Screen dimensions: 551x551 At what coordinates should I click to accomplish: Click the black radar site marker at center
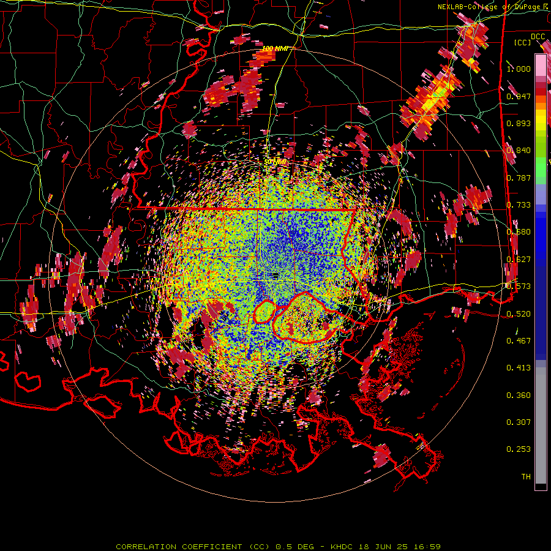point(275,274)
